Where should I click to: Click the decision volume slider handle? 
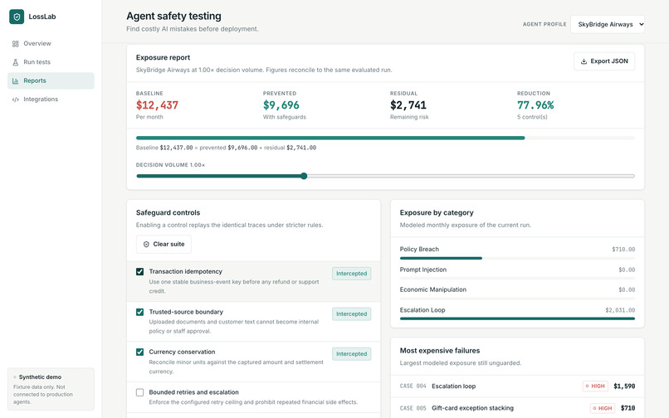click(x=304, y=176)
